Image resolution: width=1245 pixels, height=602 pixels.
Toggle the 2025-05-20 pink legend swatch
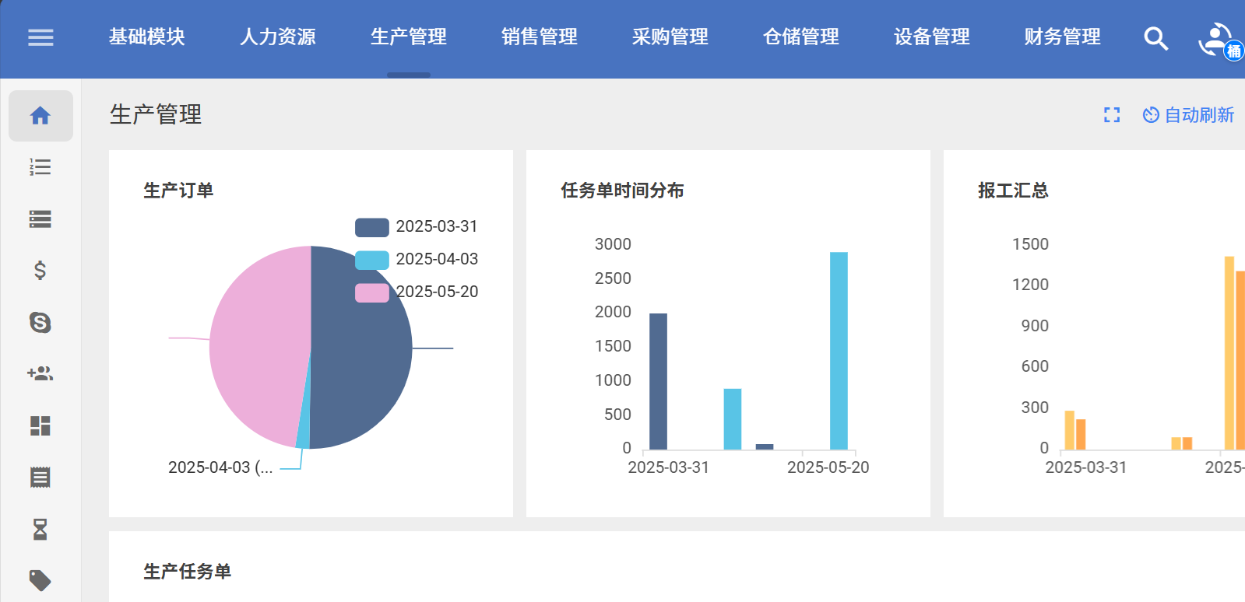click(372, 292)
